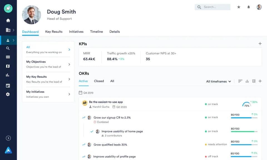267x160 pixels.
Task: Show Closed OKRs filter tab
Action: click(99, 81)
